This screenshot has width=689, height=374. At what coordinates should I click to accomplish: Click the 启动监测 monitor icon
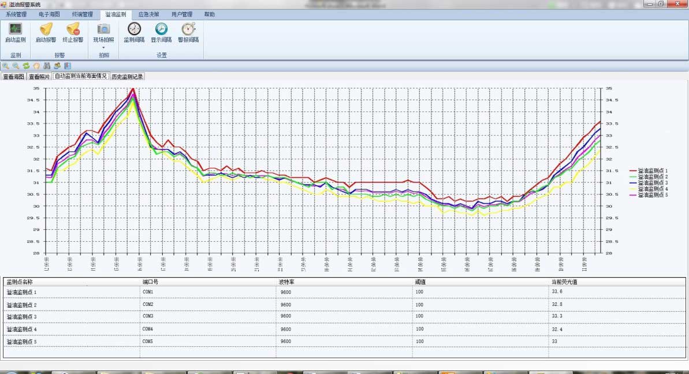pos(15,29)
